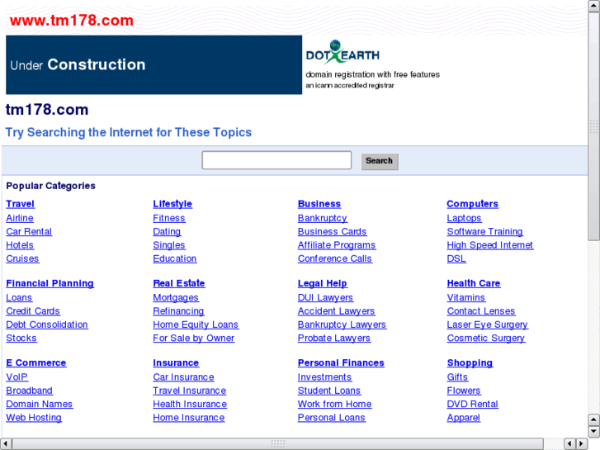Open the Cruises link
The image size is (600, 450).
22,258
